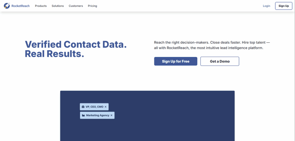Open the Customers nav item
This screenshot has width=295, height=141.
[x=76, y=6]
